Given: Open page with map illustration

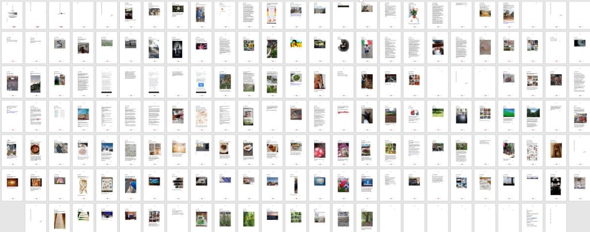Looking at the screenshot, I should [x=201, y=115].
